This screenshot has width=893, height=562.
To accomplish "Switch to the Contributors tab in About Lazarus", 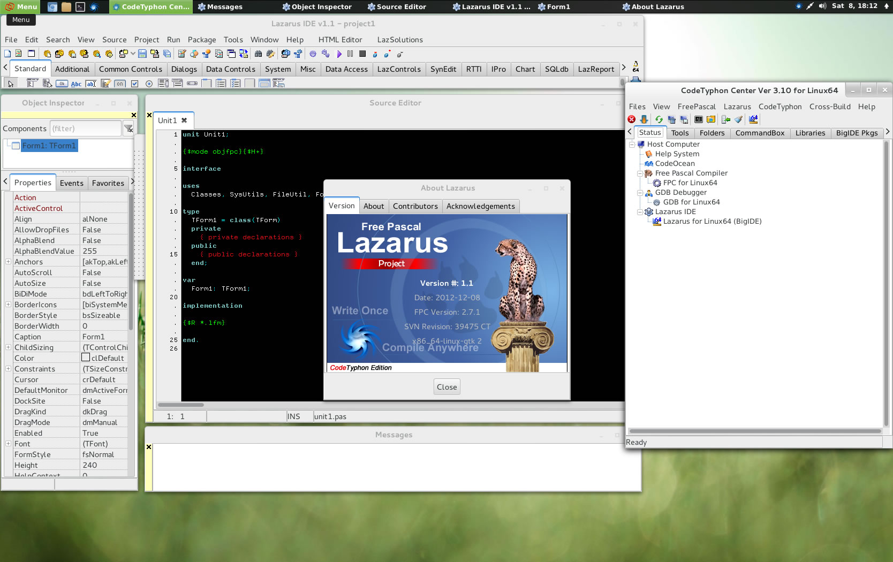I will (415, 206).
